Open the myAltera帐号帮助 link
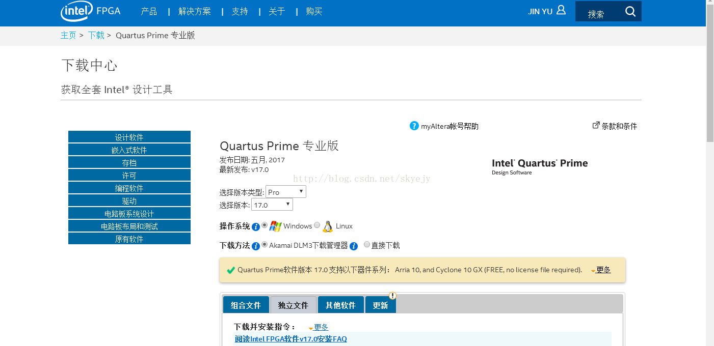714x346 pixels. click(x=449, y=126)
